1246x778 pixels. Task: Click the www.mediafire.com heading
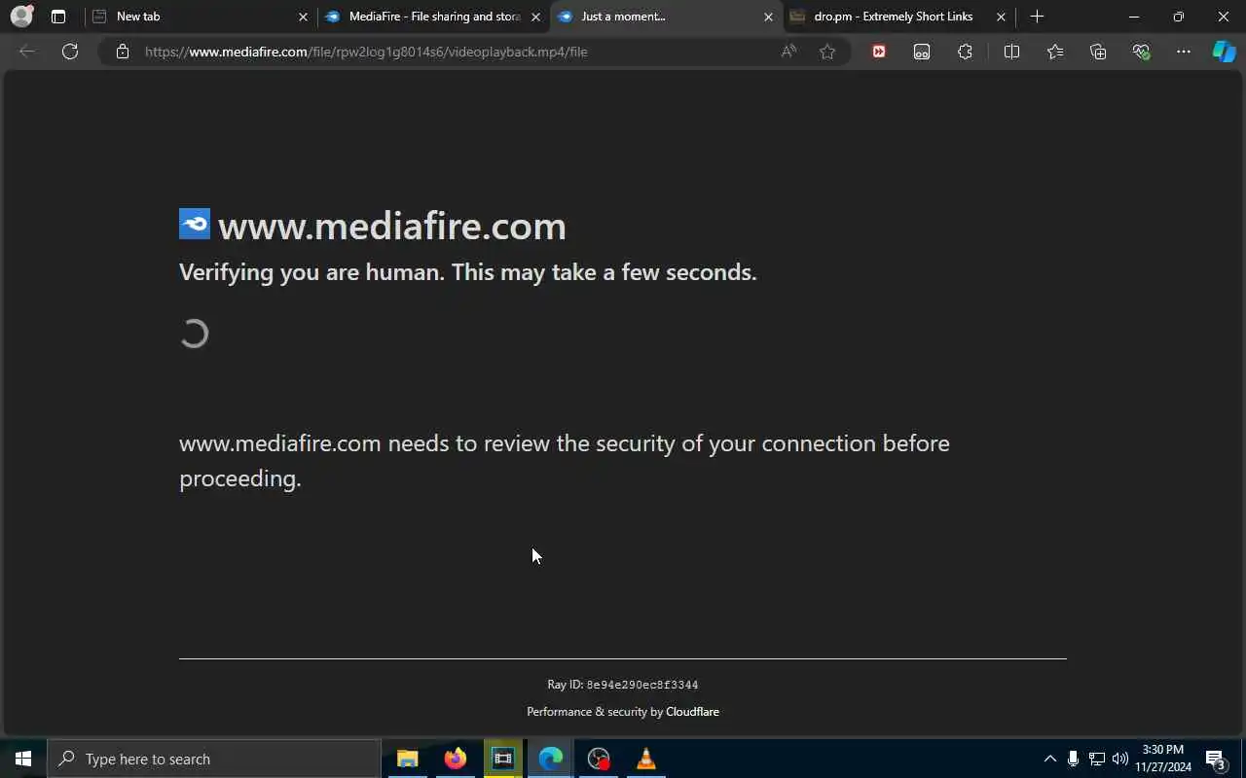[391, 226]
